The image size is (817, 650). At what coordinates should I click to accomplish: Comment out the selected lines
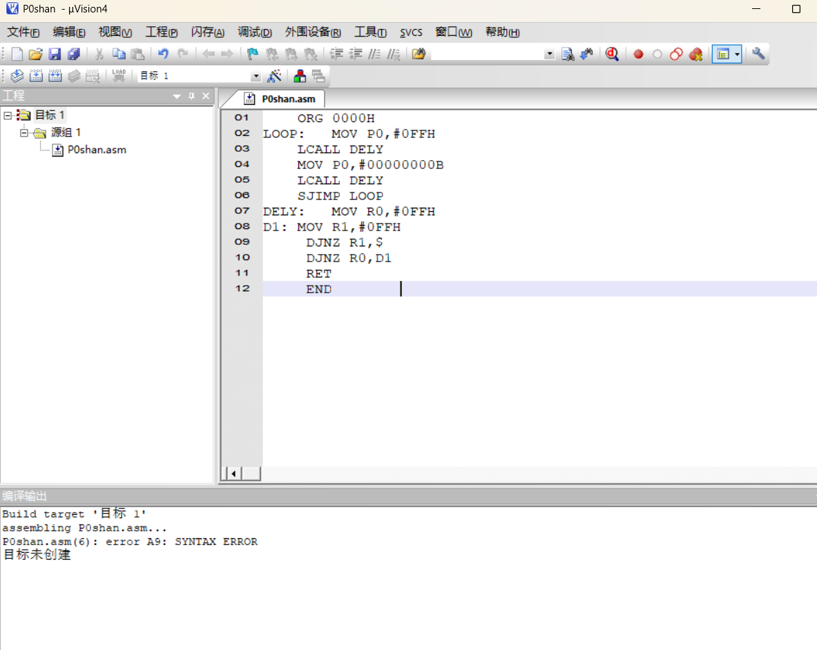374,54
